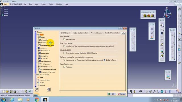Switch to the Nodes Customization tab
182x102 pixels.
point(80,33)
